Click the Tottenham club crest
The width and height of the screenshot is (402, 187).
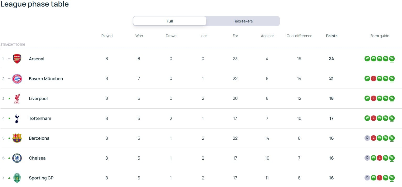(17, 118)
